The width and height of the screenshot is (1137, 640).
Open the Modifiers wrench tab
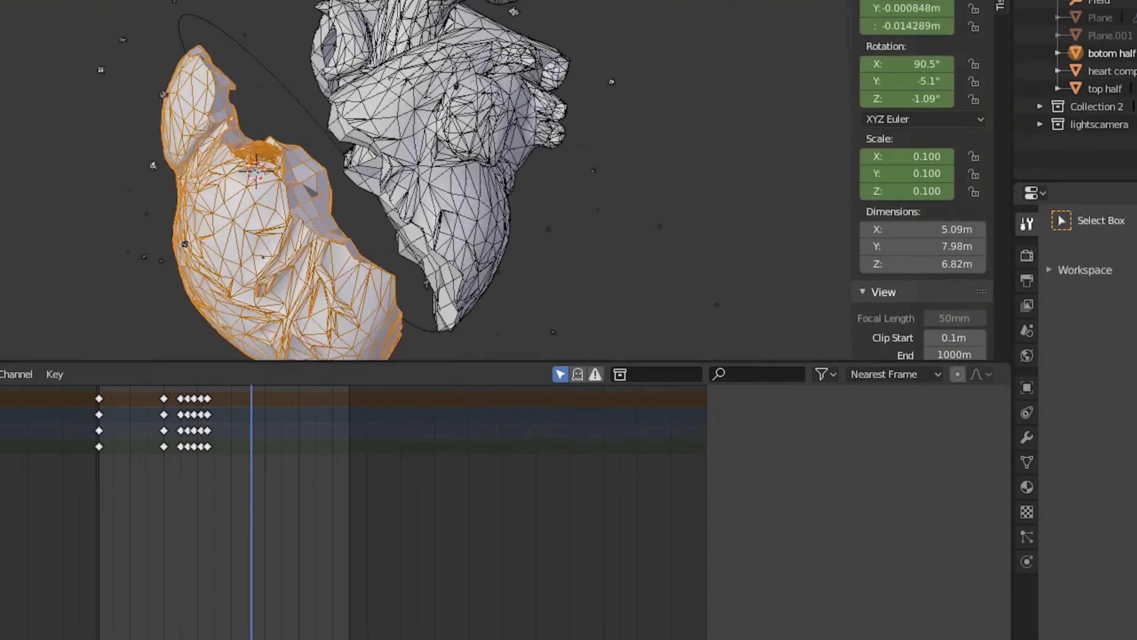(1027, 438)
